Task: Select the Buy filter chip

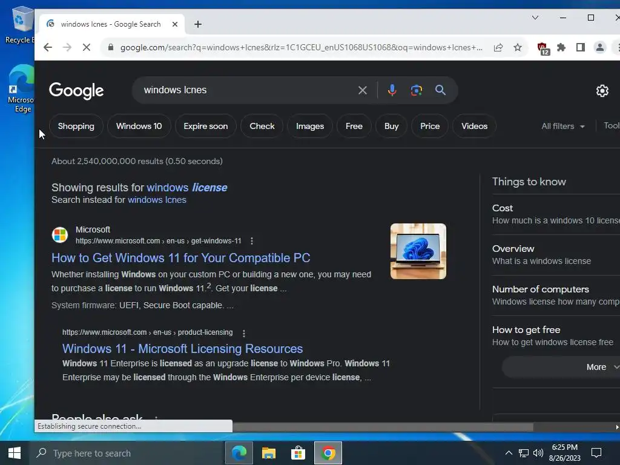Action: tap(392, 126)
